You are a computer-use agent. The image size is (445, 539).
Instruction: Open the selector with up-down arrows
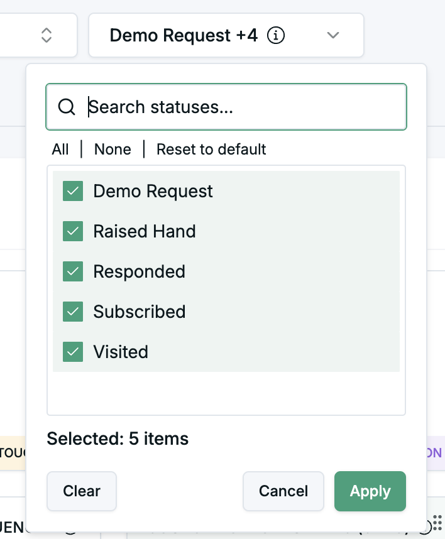click(46, 35)
